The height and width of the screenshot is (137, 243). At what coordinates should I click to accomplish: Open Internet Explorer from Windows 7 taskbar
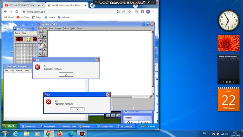(16, 134)
